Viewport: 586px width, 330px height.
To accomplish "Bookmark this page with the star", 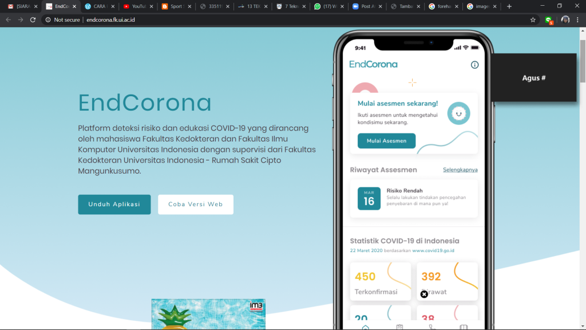I will (x=533, y=20).
